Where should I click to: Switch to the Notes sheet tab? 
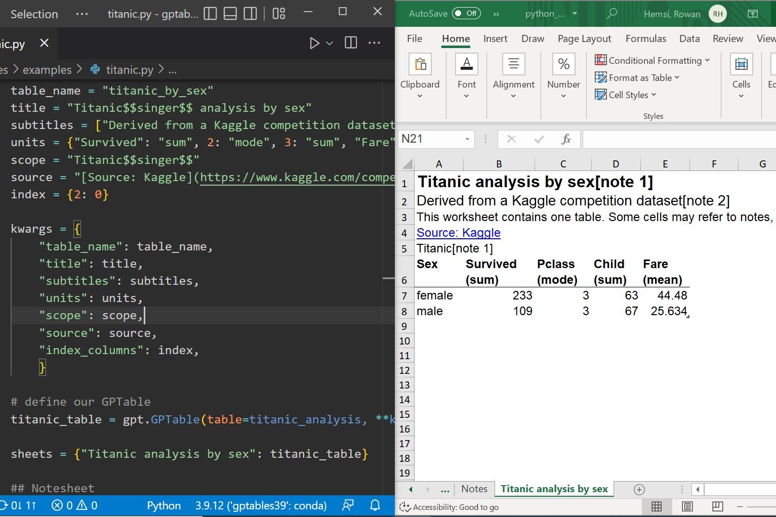(x=474, y=489)
